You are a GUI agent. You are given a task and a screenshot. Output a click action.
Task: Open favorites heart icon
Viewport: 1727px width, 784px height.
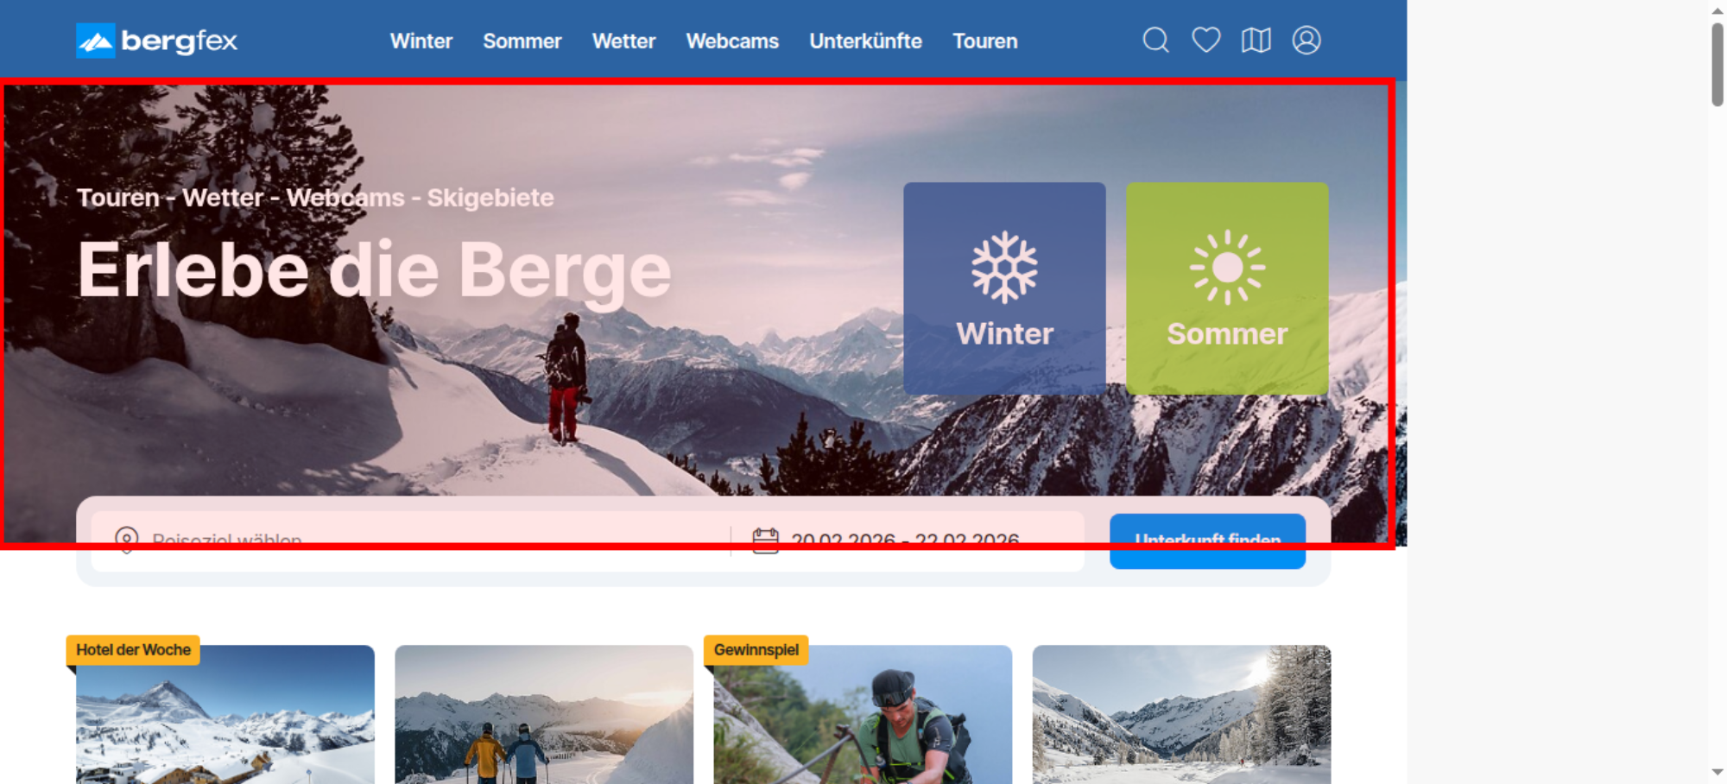point(1205,41)
